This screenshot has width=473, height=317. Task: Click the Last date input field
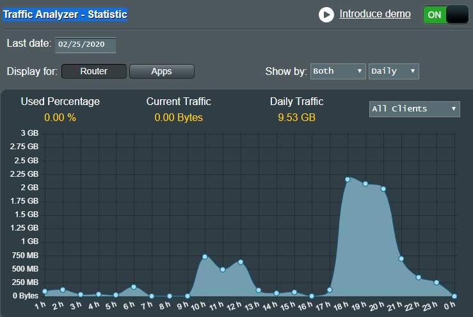(85, 45)
